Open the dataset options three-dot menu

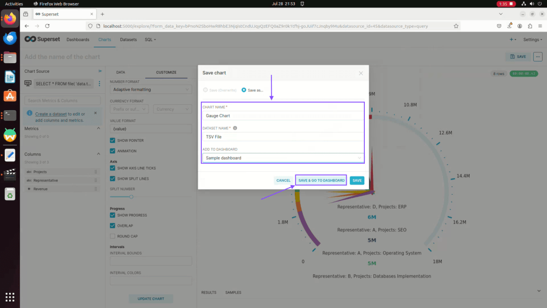click(x=99, y=83)
